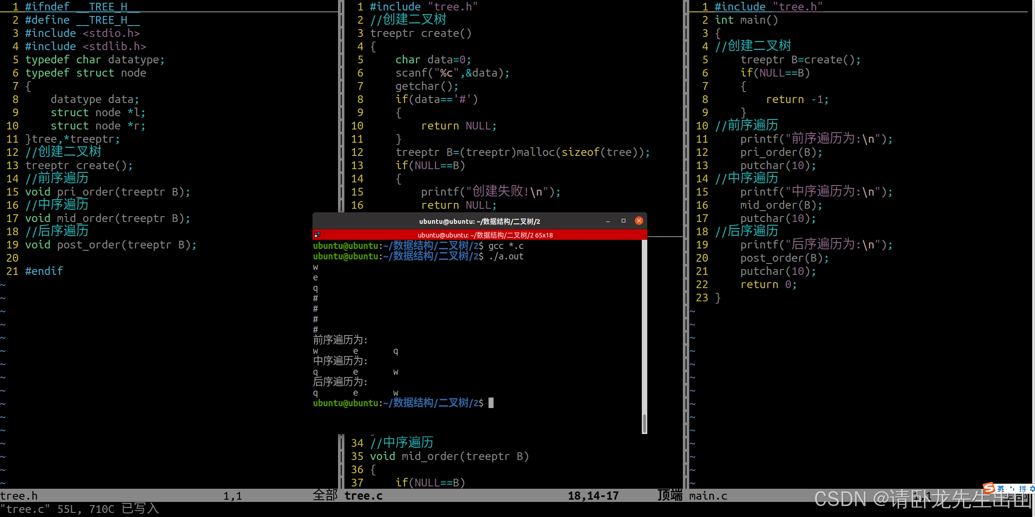Screen dimensions: 1035x517
Task: Toggle 英 English input mode on Sogou bar
Action: (x=1001, y=489)
